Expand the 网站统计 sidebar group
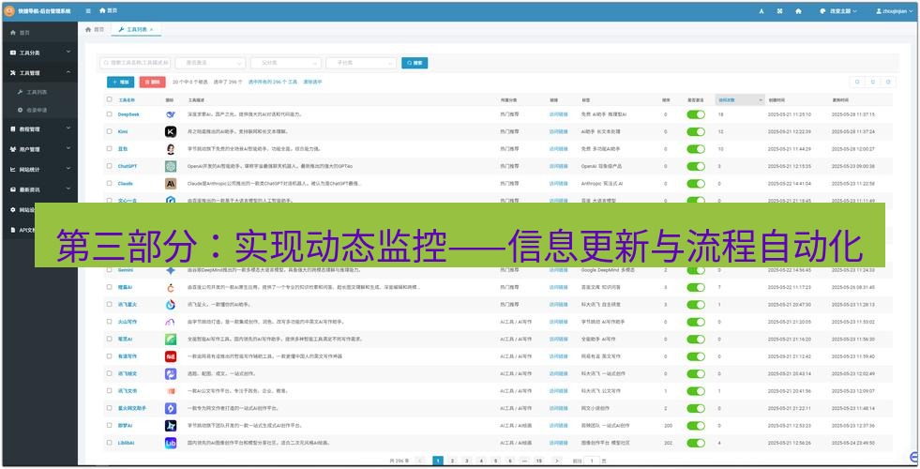The height and width of the screenshot is (469, 920). point(39,170)
